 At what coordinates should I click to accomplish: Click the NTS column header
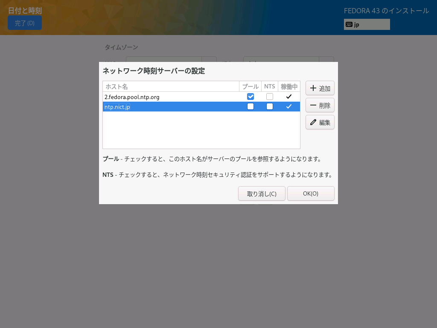click(x=270, y=86)
